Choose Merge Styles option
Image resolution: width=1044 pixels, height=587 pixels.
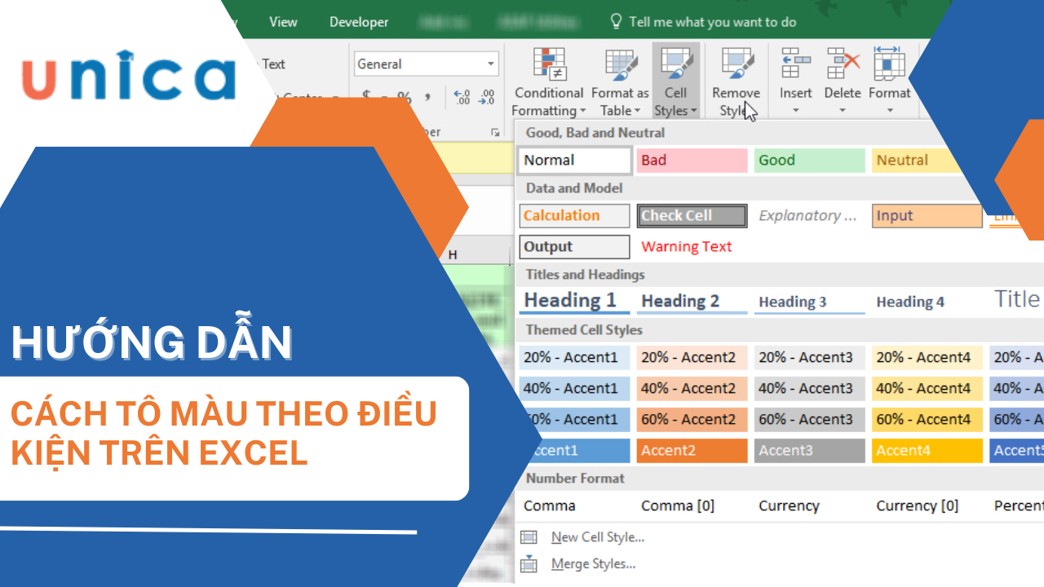click(593, 563)
